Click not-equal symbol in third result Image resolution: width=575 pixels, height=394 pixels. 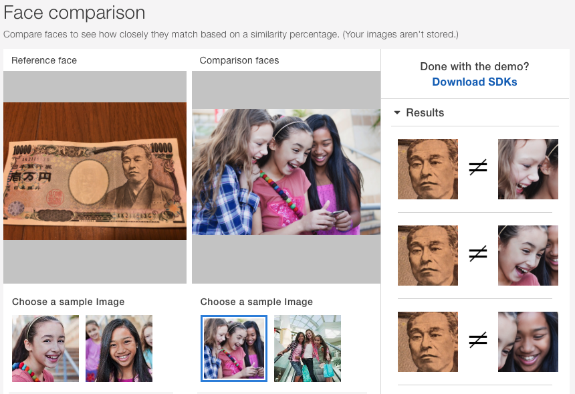pos(478,340)
